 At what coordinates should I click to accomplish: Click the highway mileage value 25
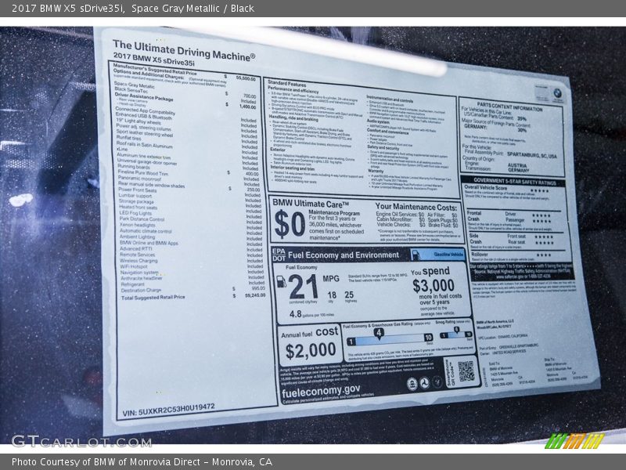349,295
